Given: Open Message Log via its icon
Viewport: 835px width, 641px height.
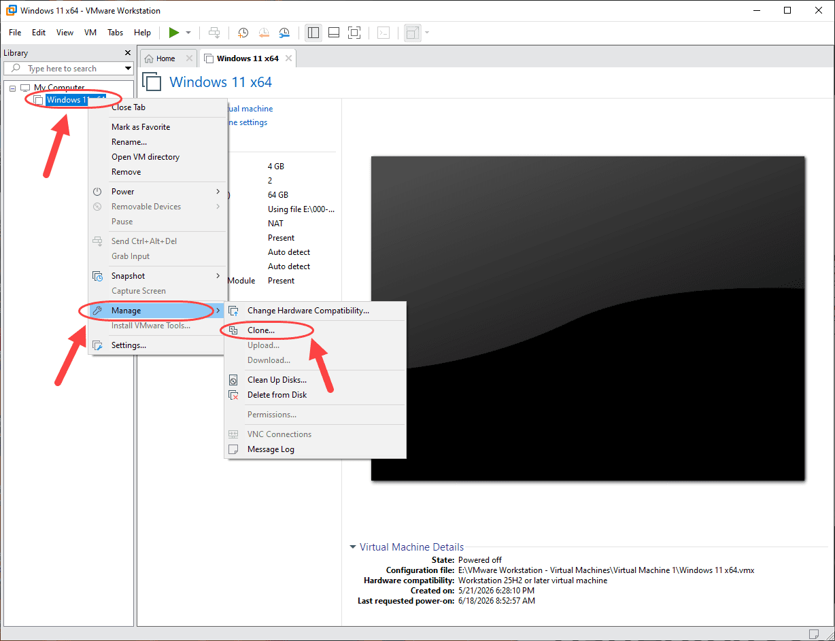Looking at the screenshot, I should click(234, 449).
